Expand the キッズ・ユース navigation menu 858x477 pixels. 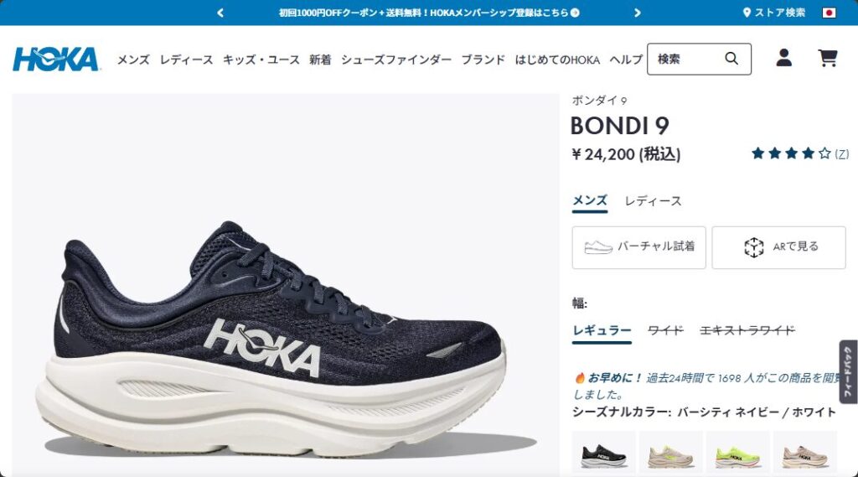coord(261,60)
